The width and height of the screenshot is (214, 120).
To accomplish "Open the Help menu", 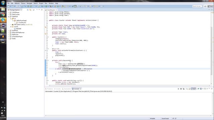I will (x=57, y=3).
